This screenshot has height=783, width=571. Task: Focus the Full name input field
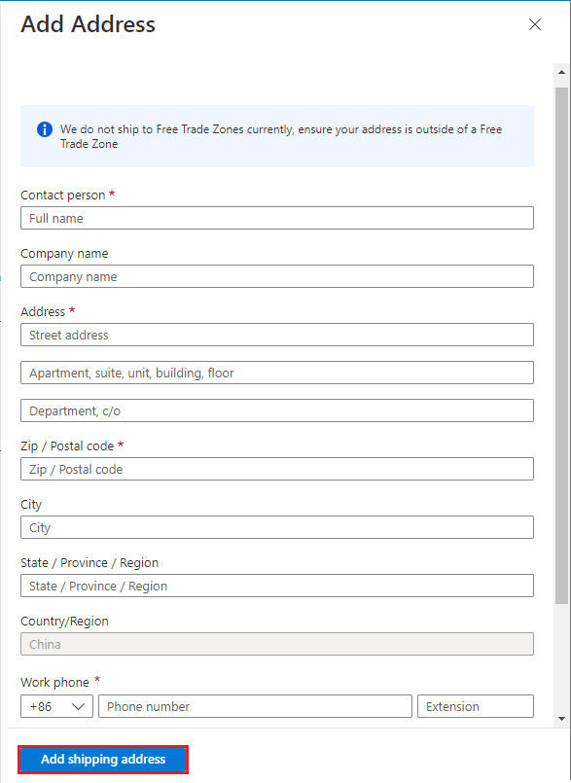point(276,218)
